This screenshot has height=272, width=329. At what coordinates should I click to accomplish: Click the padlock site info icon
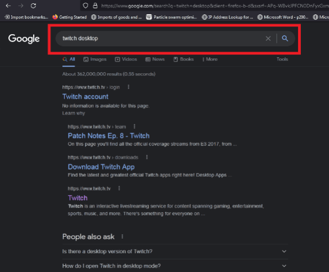[95, 6]
